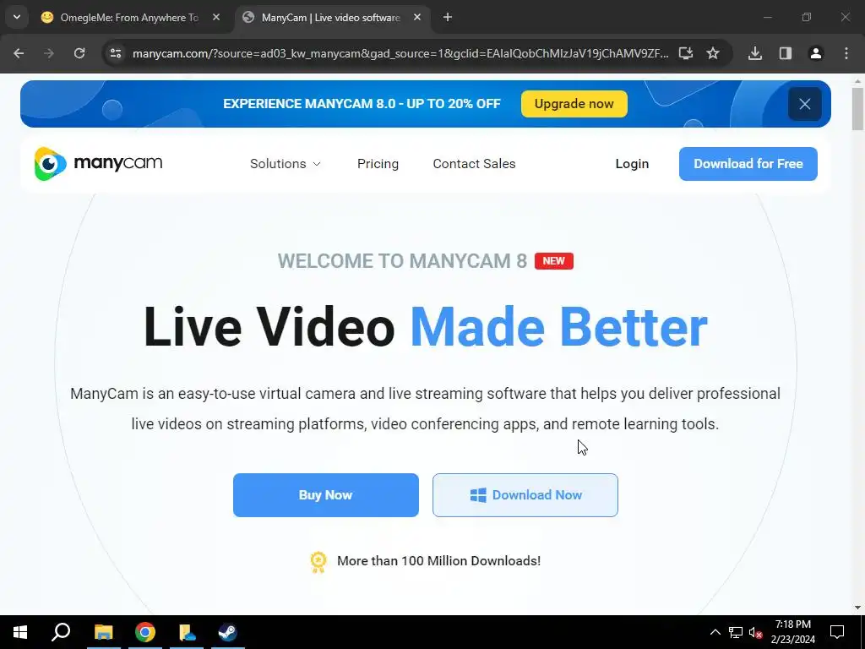
Task: Switch to the OmegleMe browser tab
Action: click(131, 18)
